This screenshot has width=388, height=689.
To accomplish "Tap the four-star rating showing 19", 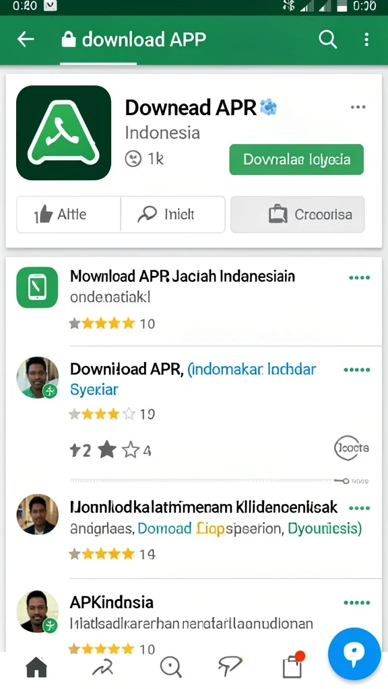I will [112, 414].
